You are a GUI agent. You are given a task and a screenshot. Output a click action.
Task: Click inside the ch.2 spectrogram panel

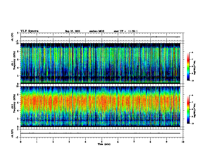pyautogui.click(x=100, y=107)
